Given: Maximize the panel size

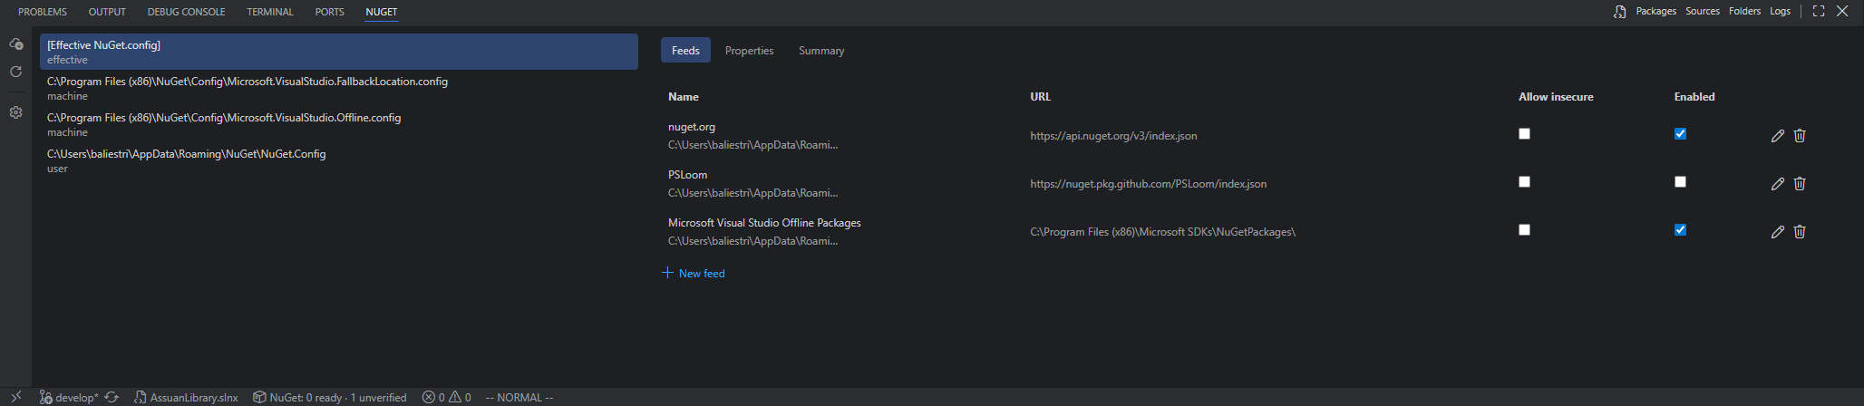Looking at the screenshot, I should coord(1819,12).
